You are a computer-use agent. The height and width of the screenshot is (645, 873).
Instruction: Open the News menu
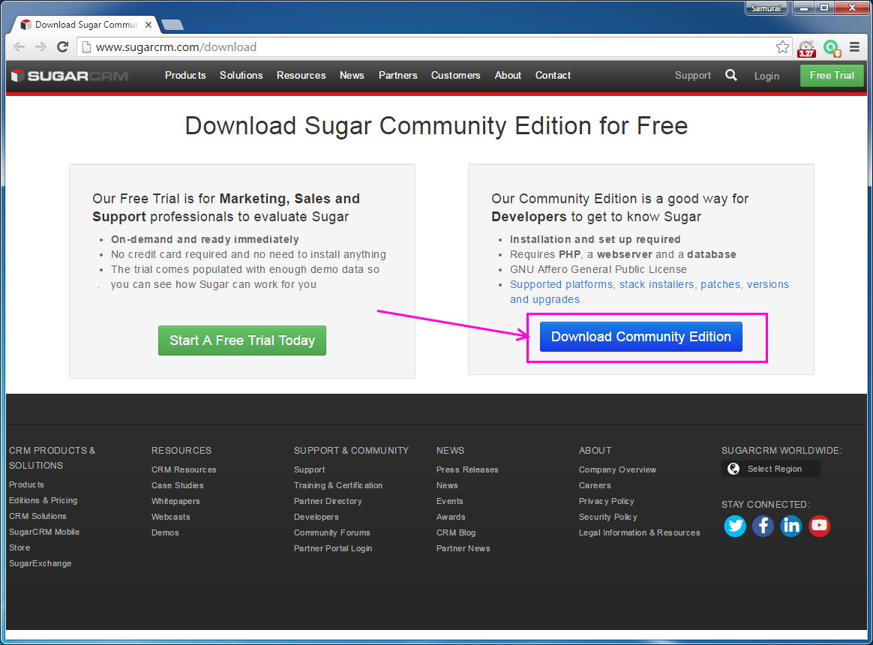coord(352,75)
